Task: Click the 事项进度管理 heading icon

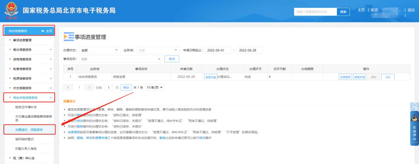Action: click(x=69, y=37)
